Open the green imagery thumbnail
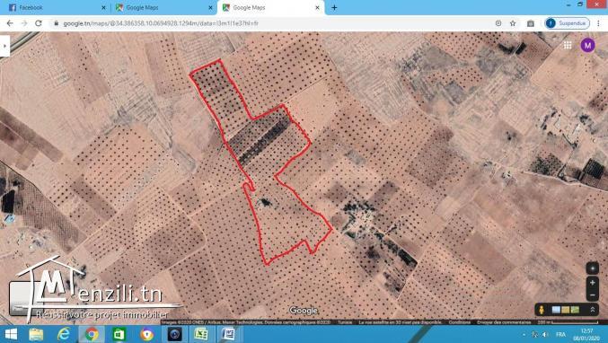The image size is (608, 343). coord(575,310)
